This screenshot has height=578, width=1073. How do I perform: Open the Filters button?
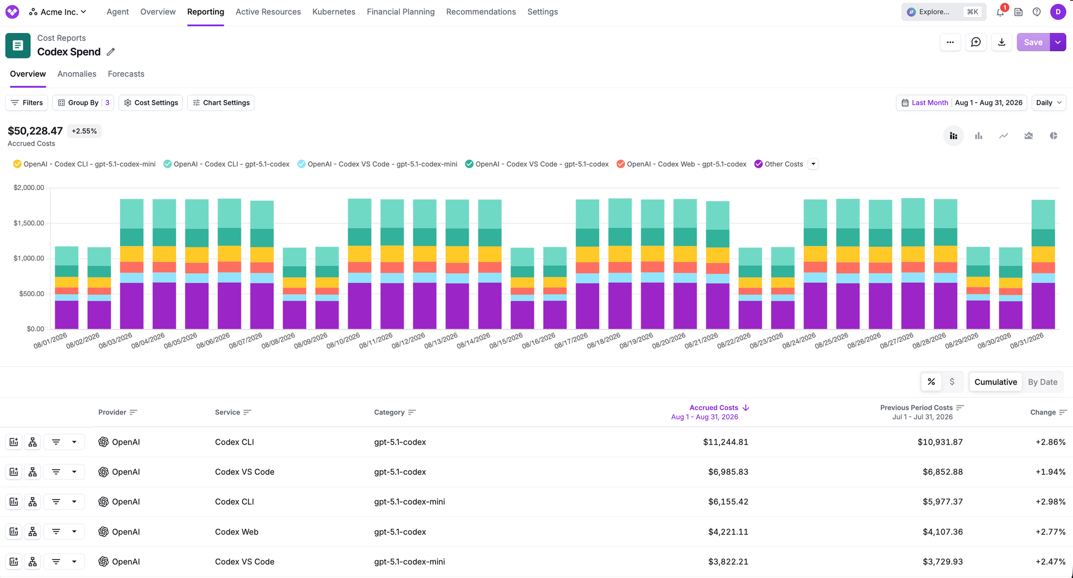click(27, 103)
